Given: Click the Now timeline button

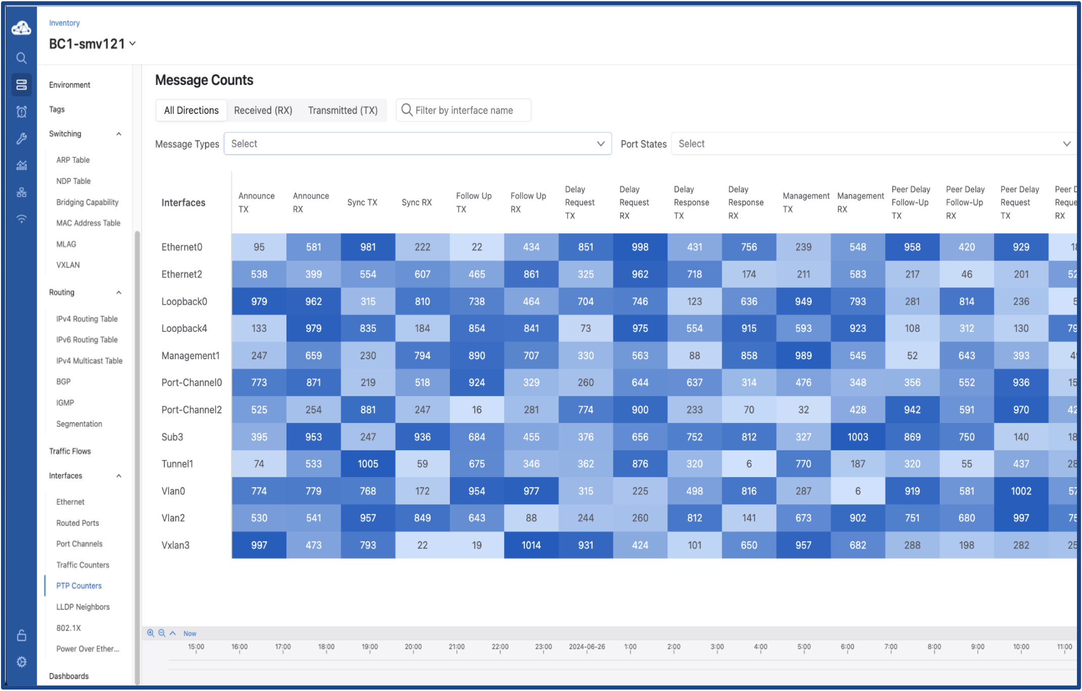Looking at the screenshot, I should [190, 633].
